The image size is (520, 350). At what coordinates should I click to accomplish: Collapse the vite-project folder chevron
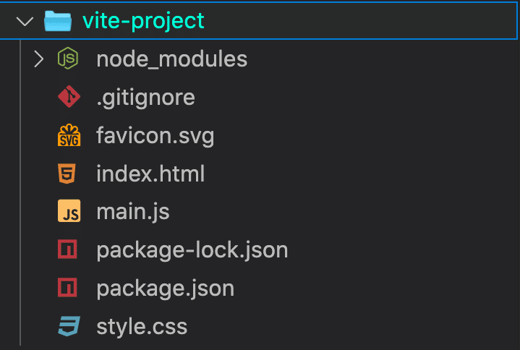pos(25,22)
